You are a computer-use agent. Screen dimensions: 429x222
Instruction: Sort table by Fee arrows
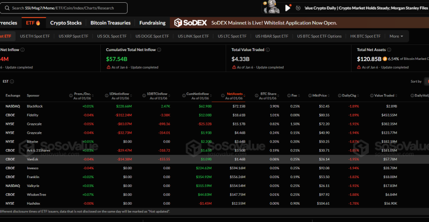299,95
